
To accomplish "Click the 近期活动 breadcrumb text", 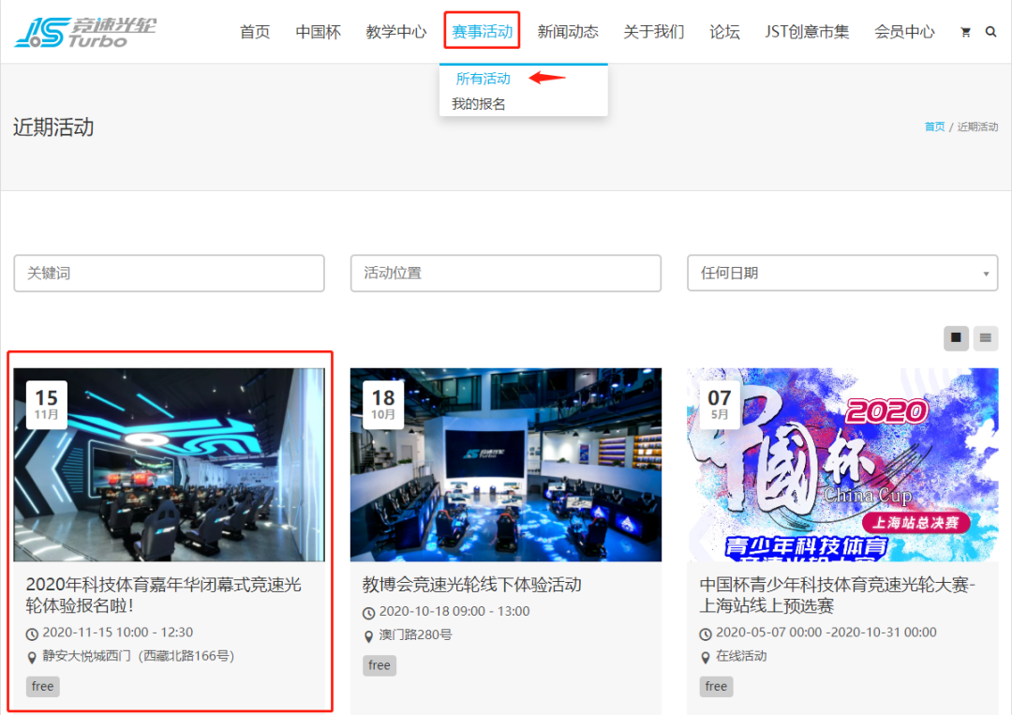I will (x=977, y=127).
